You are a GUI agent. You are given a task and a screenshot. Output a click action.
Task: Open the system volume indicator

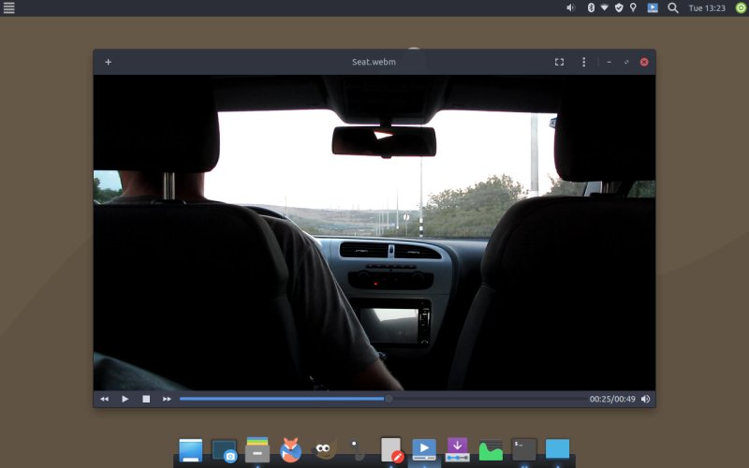(570, 7)
